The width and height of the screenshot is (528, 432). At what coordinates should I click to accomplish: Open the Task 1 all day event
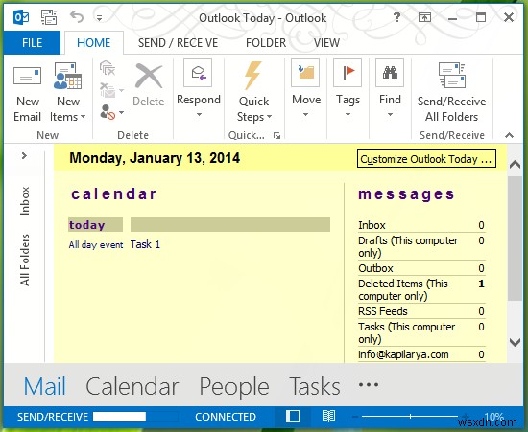tap(145, 244)
